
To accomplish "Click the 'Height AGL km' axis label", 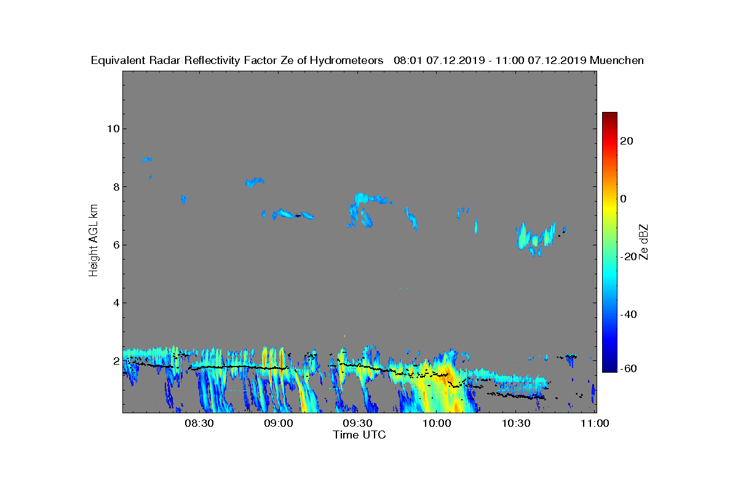I will click(93, 240).
